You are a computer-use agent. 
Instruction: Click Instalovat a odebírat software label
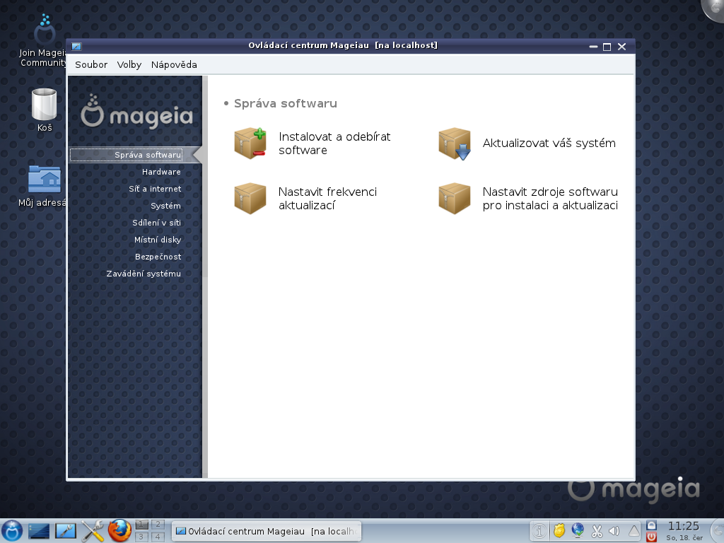click(x=334, y=143)
